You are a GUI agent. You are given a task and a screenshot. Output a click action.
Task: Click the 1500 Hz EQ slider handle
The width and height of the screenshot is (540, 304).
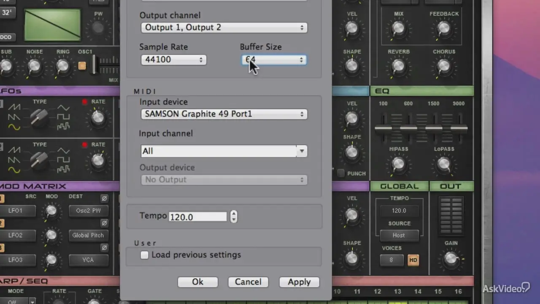point(433,128)
